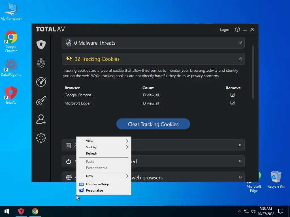Screen dimensions: 290x217
Task: Expand the web browsers row section
Action: coord(240,177)
